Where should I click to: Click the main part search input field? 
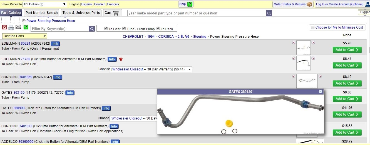click(197, 13)
